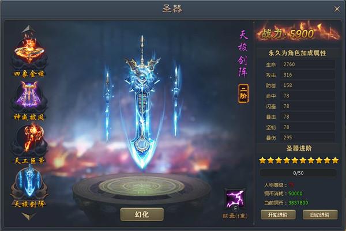Click the purple lightning skill icon
Viewport: 346px width, 231px height.
point(235,199)
